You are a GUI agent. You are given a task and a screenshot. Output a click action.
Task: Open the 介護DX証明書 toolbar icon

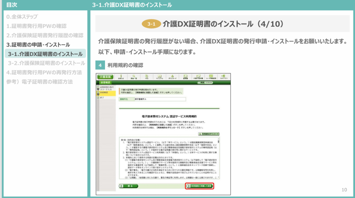[198, 77]
